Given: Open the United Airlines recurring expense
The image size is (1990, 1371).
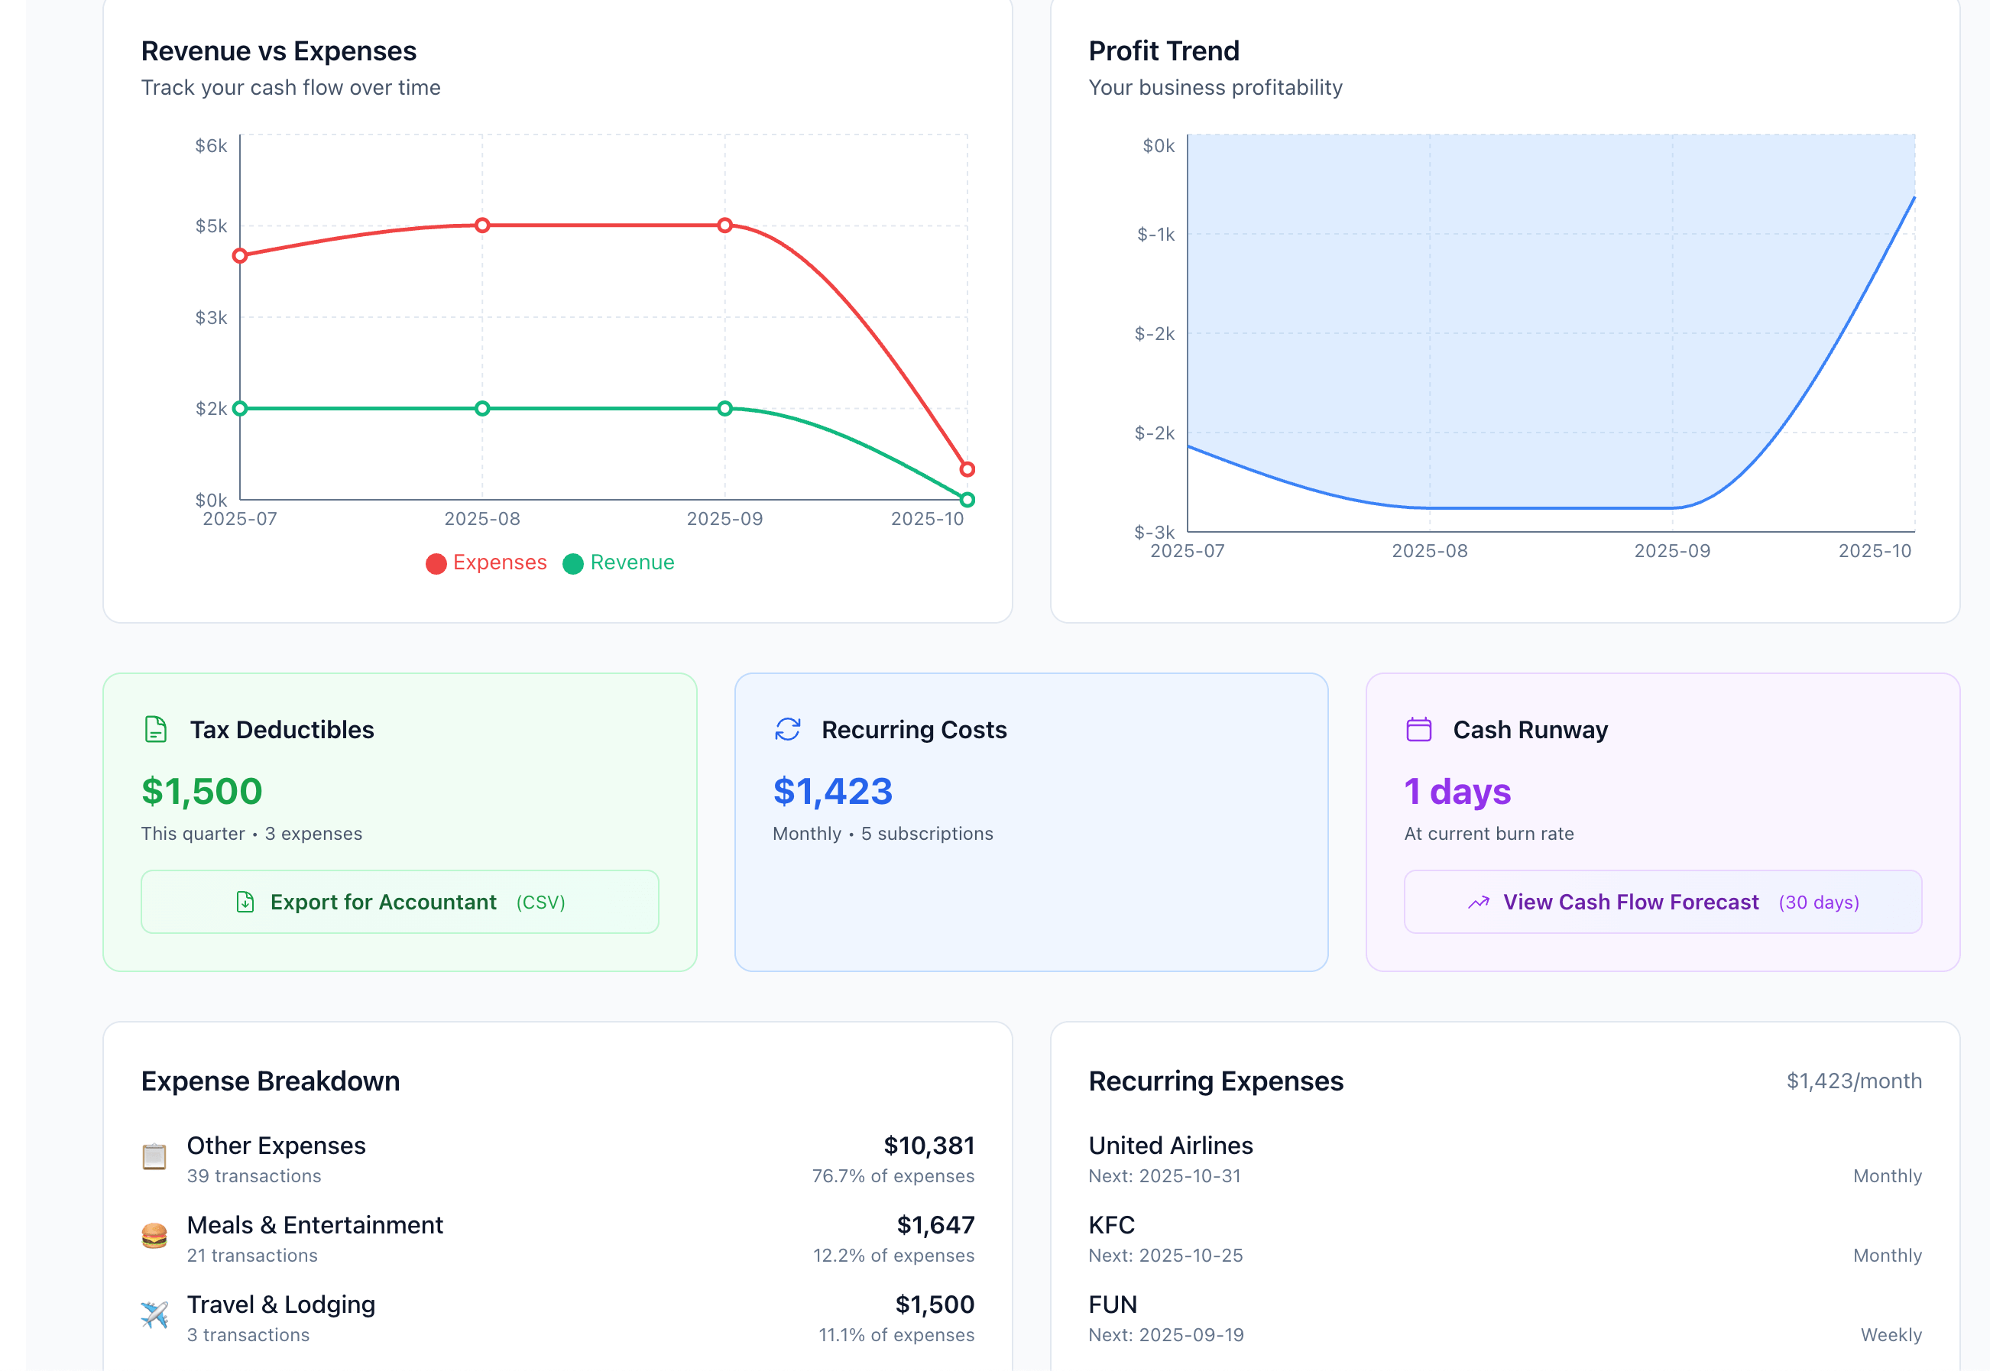Looking at the screenshot, I should click(x=1170, y=1146).
